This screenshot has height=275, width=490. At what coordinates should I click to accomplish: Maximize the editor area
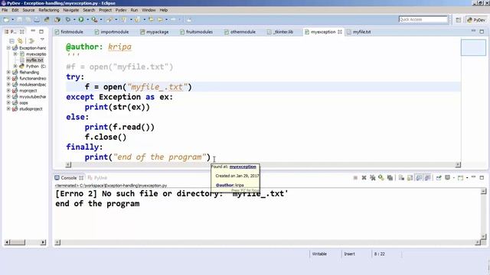click(482, 31)
